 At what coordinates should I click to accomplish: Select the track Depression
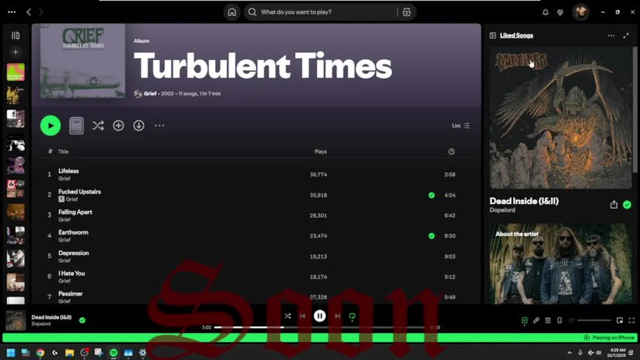point(74,253)
